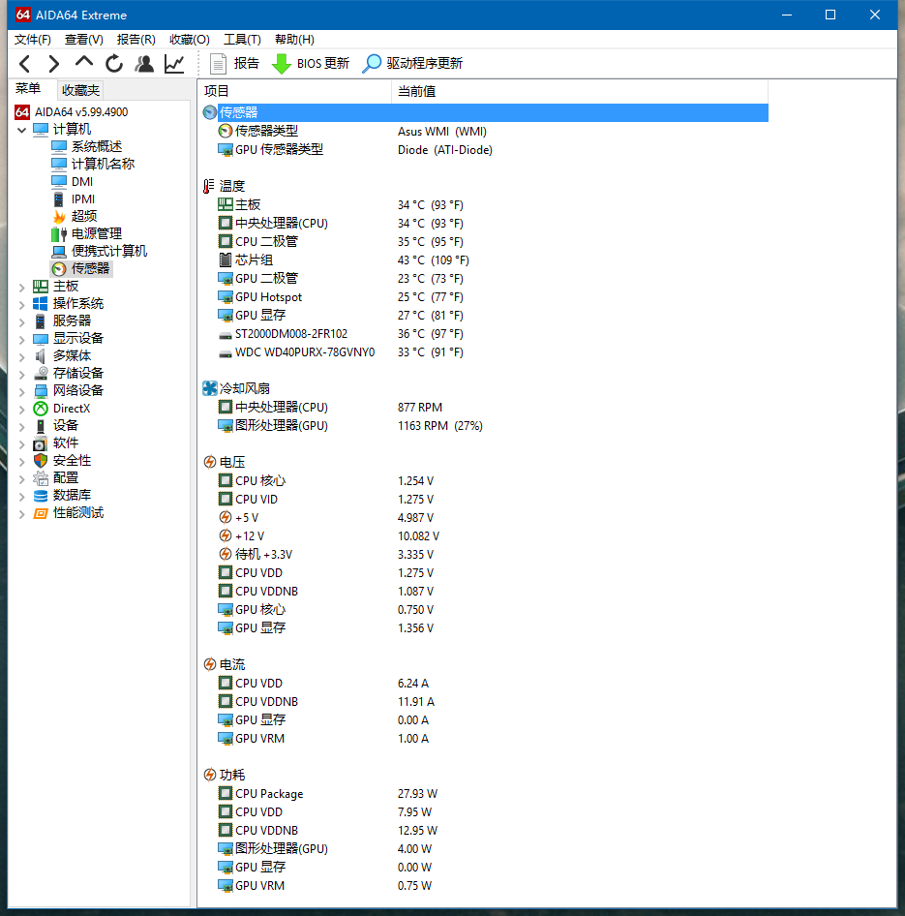905x916 pixels.
Task: Expand the 多媒体 tree node
Action: click(x=21, y=357)
